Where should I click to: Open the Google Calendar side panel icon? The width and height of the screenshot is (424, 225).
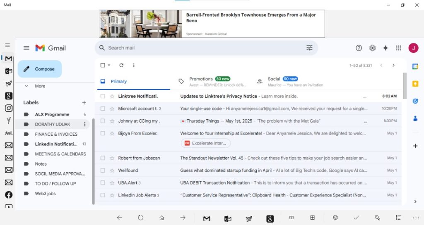415,66
